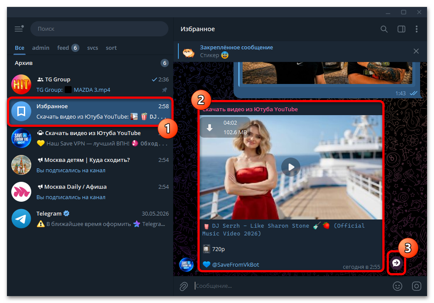Click the bookmark avatar of Избранное
The image size is (434, 303).
21,111
